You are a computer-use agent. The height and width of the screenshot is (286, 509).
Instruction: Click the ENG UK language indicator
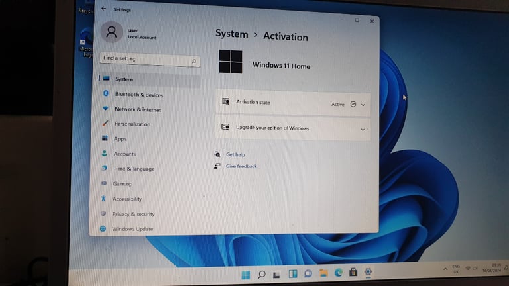point(456,269)
